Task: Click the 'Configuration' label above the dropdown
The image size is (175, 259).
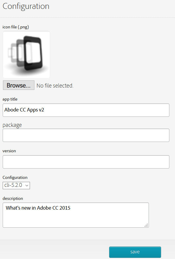Action: pos(15,177)
